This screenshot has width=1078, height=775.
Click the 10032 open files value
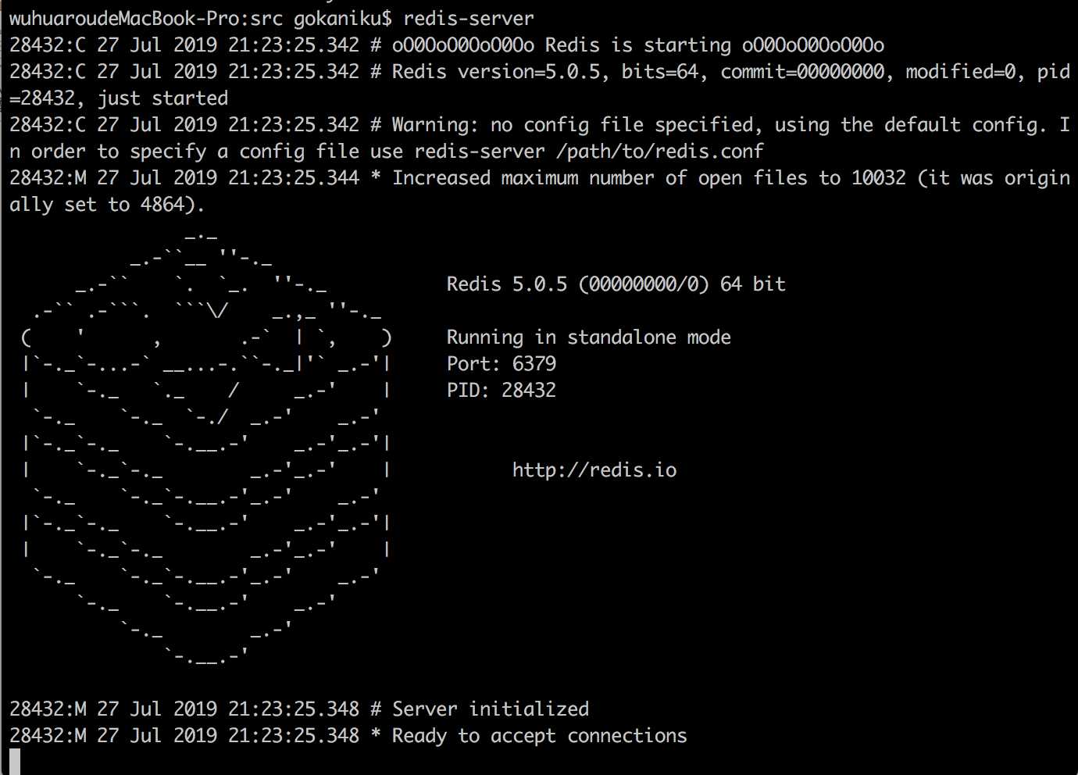click(879, 177)
